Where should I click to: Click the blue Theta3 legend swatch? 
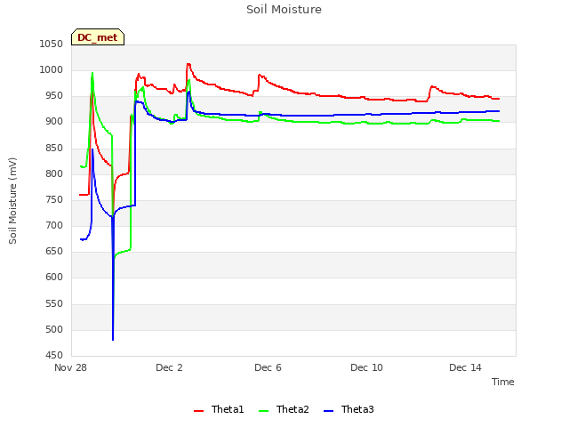(328, 411)
